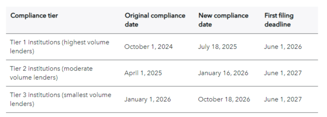327x117 pixels.
Task: Click Tier 2's June 1, 2027 deadline
Action: coord(283,73)
